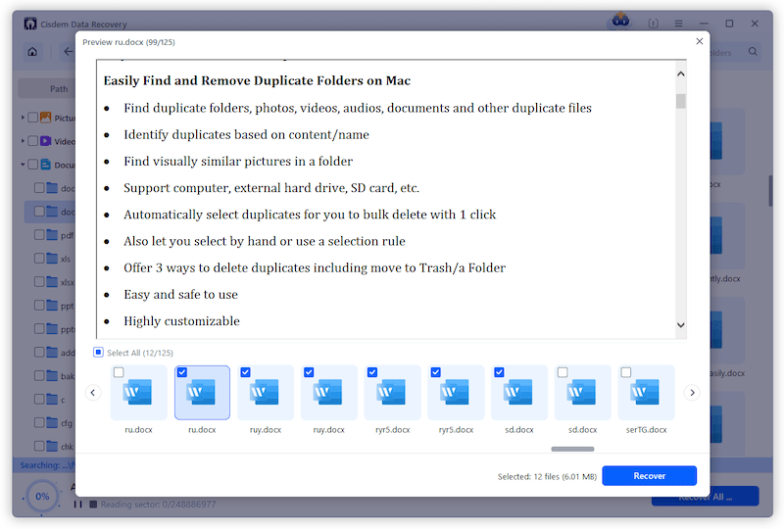Check the cfg folder checkbox
784x529 pixels.
[39, 423]
